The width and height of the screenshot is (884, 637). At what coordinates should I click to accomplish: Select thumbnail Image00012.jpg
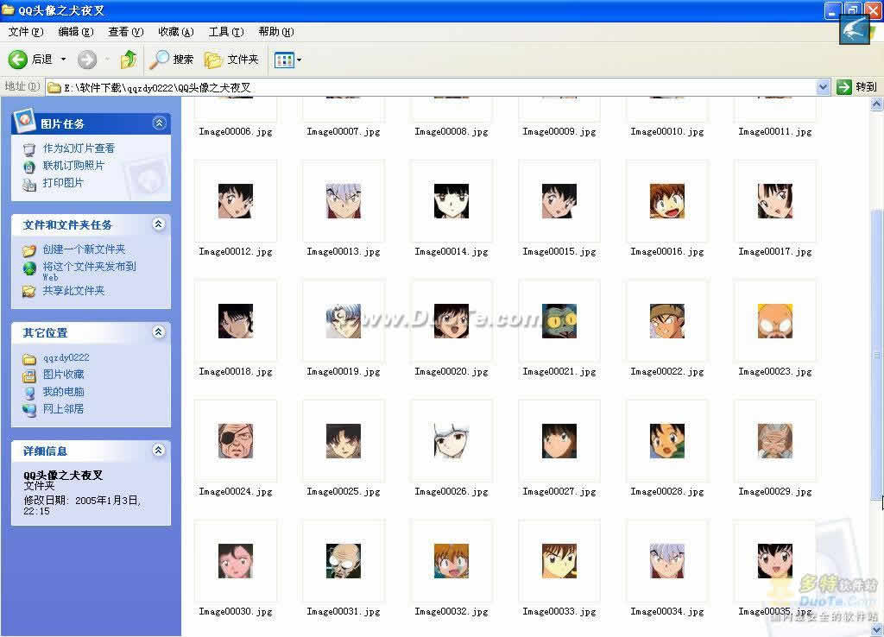(236, 201)
